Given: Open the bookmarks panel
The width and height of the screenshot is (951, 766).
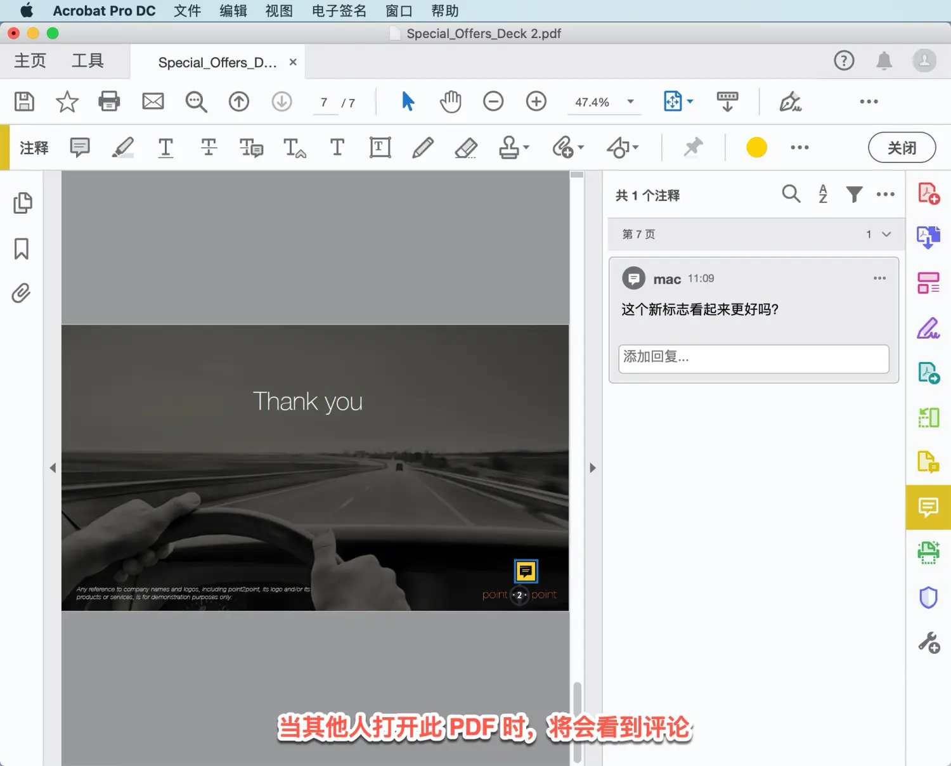Looking at the screenshot, I should click(x=22, y=249).
